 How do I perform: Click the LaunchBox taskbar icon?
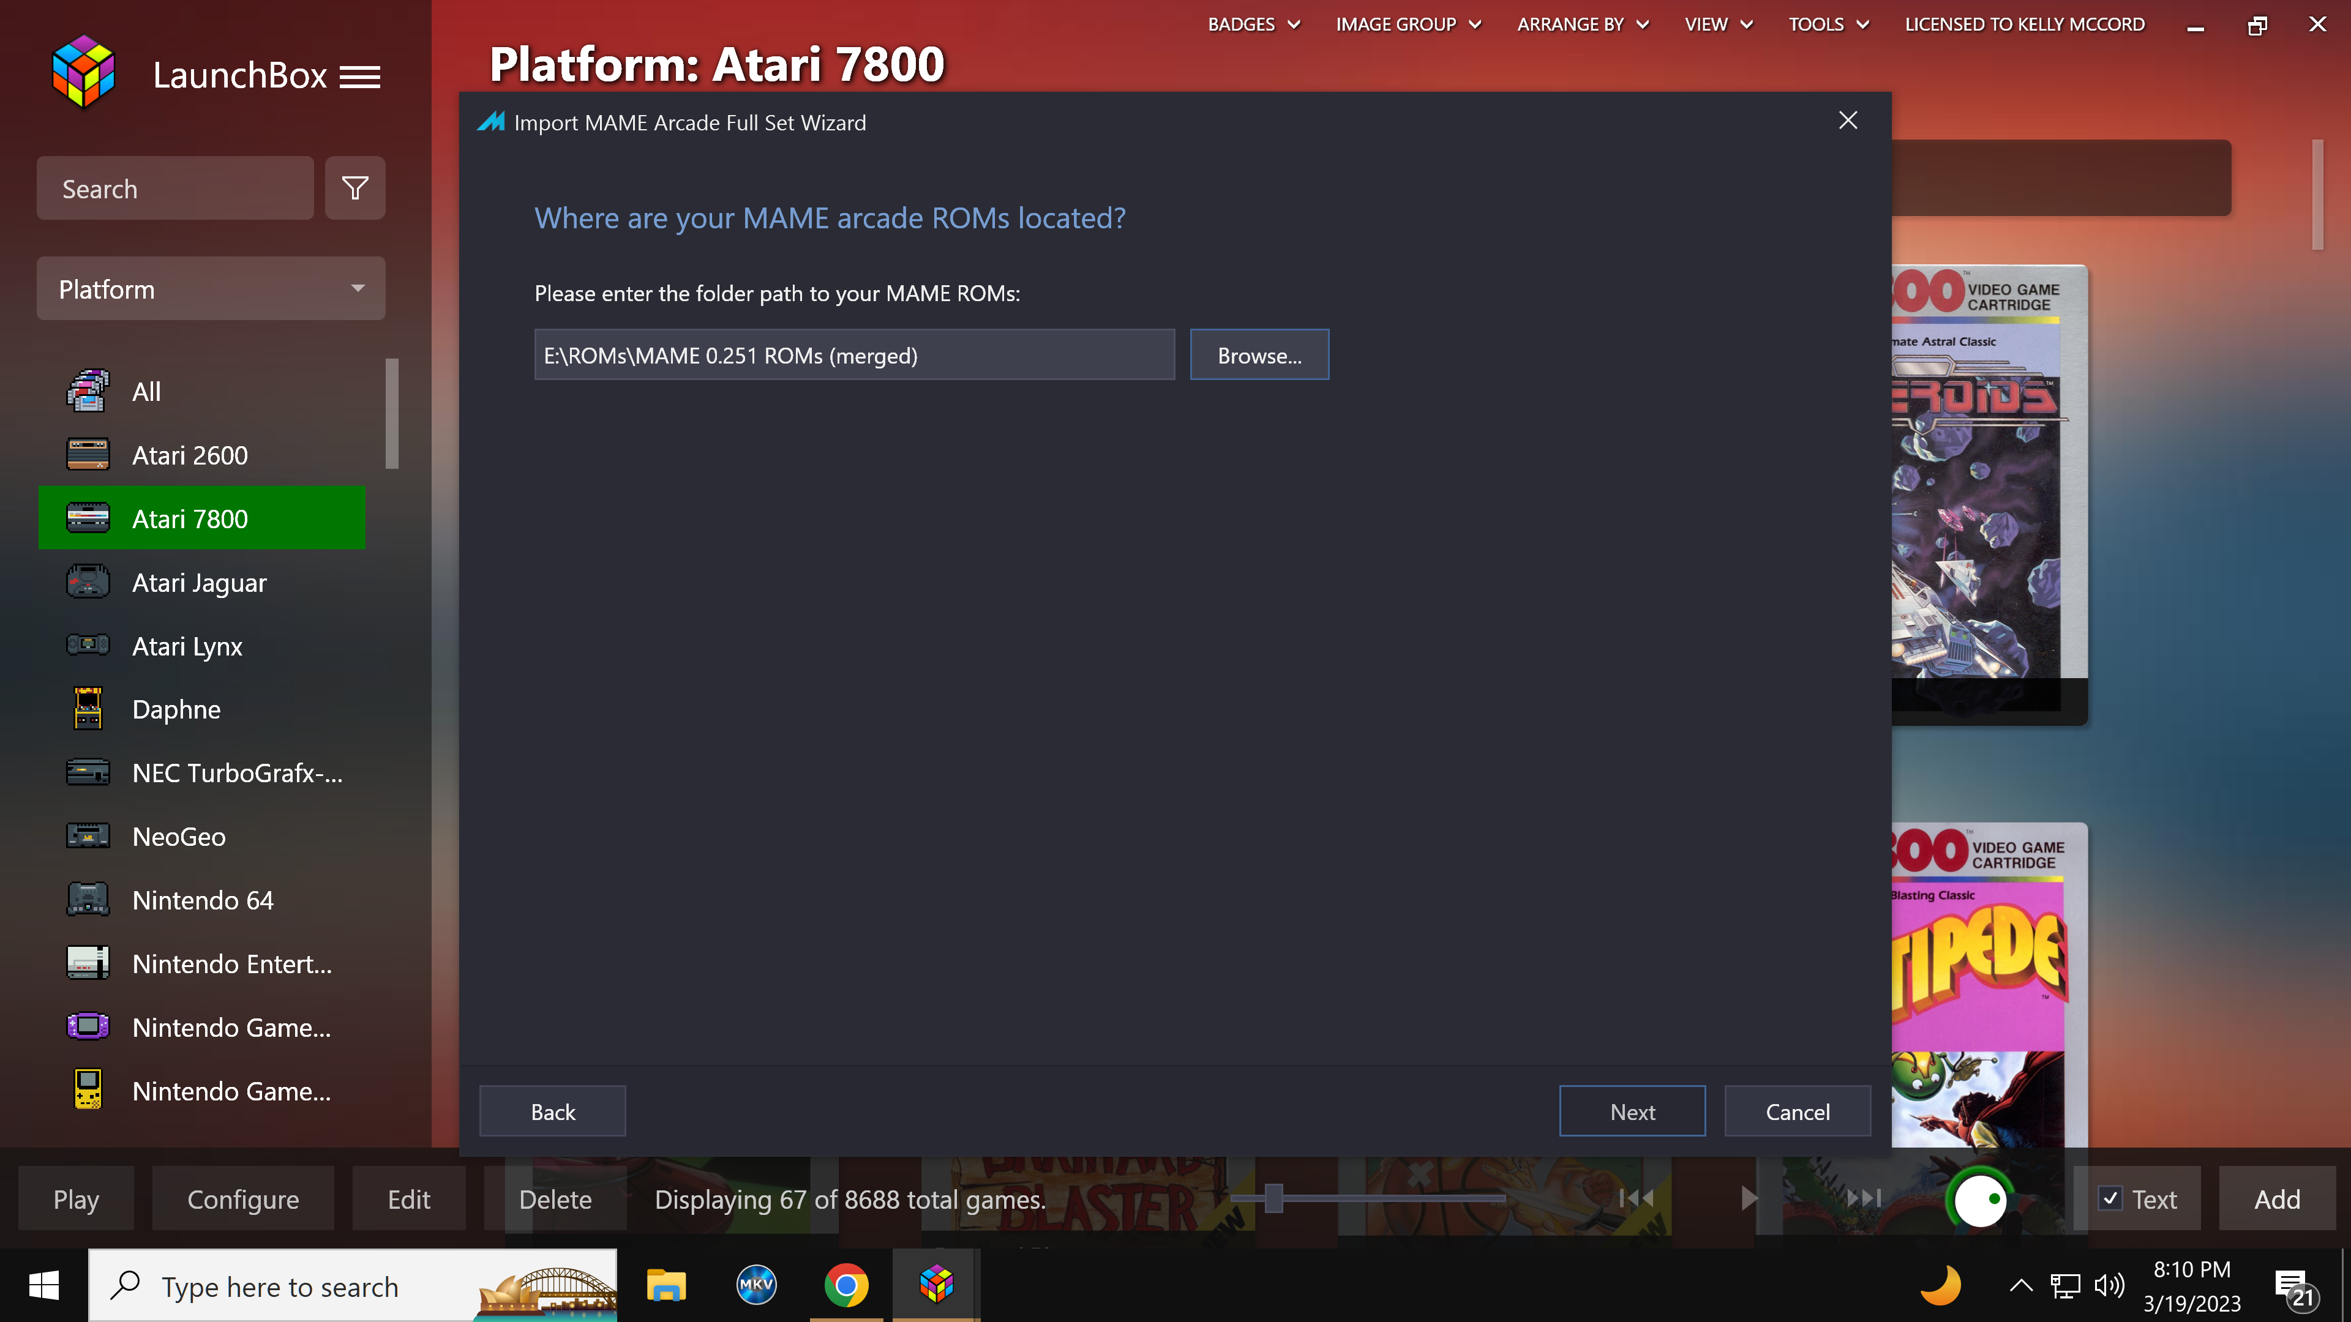936,1285
